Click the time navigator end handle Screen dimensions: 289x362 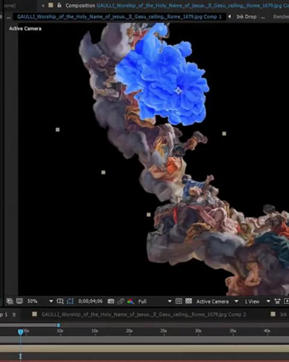pos(58,325)
